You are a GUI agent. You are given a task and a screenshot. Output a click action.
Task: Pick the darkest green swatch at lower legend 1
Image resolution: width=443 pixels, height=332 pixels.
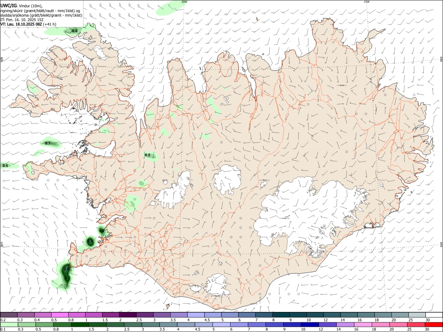80,324
